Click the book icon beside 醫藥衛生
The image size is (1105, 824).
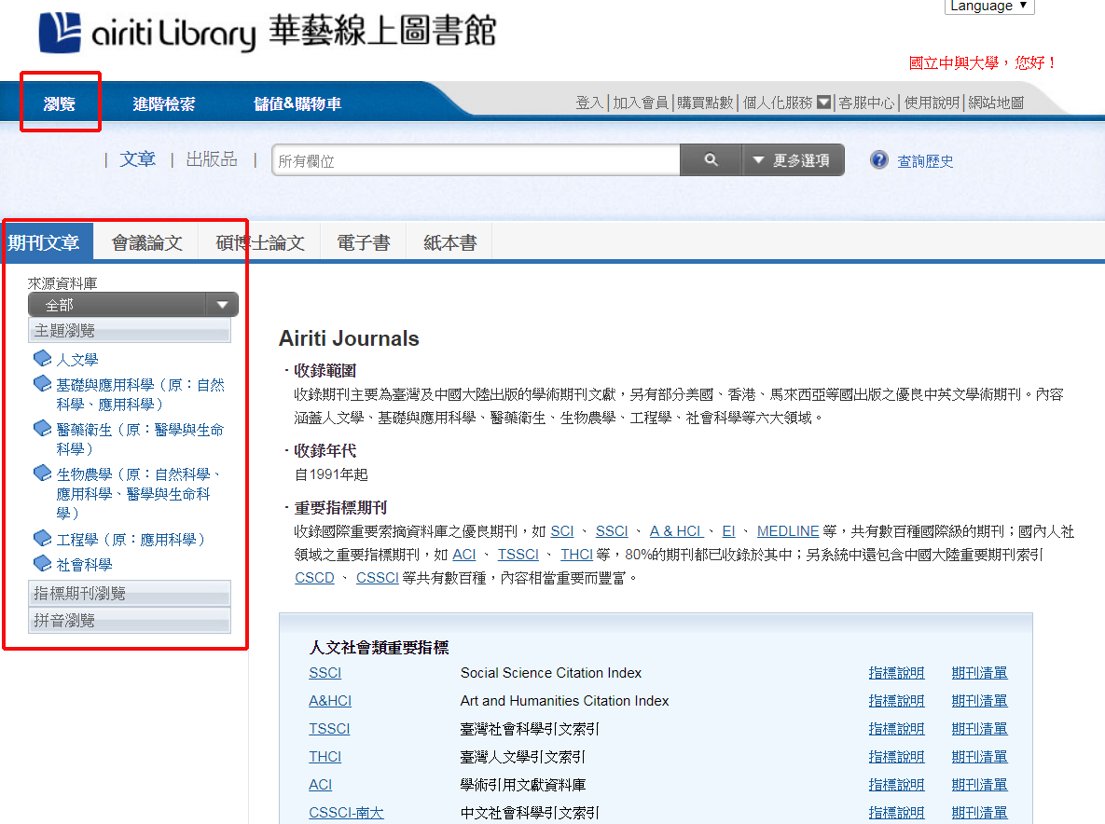[x=42, y=428]
